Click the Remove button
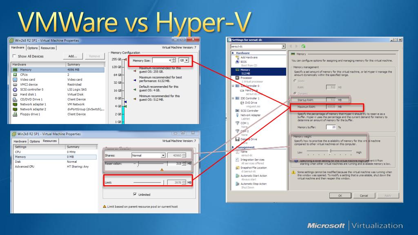The image size is (418, 235). [x=94, y=56]
